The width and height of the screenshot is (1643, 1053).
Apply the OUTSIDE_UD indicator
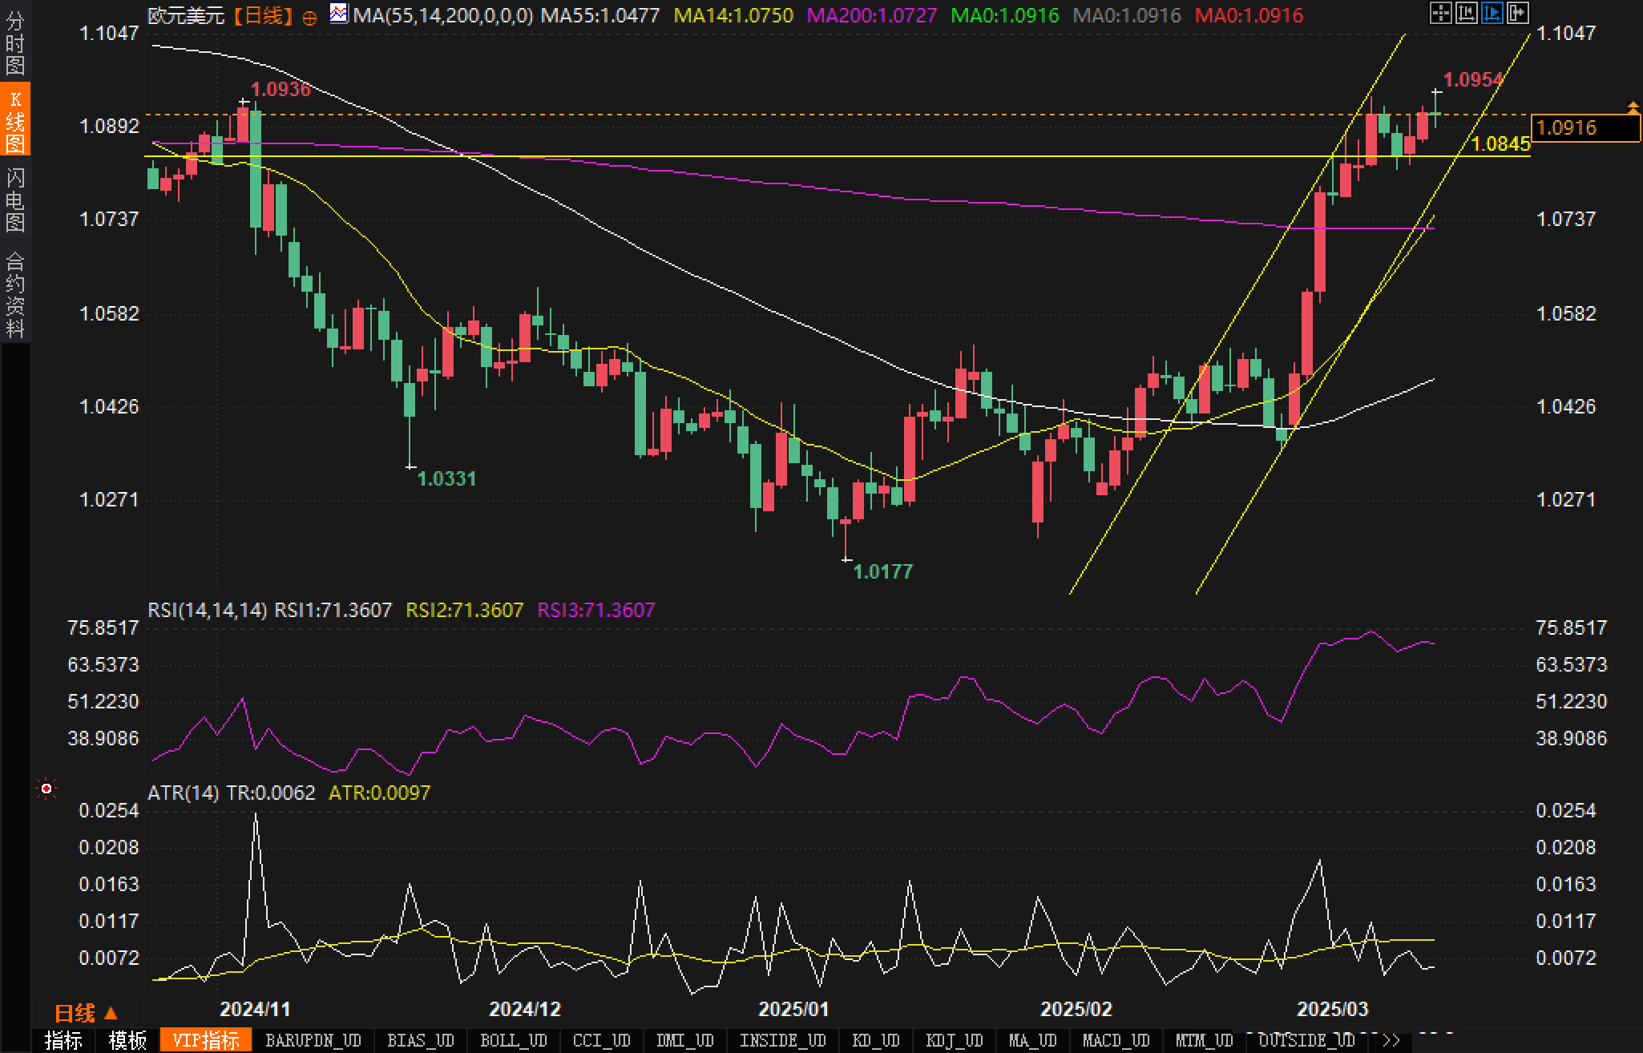coord(1306,1041)
